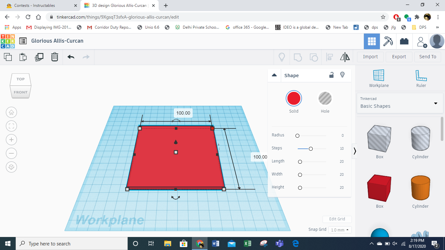The image size is (445, 250).
Task: Click the Copy tool icon
Action: 8,57
